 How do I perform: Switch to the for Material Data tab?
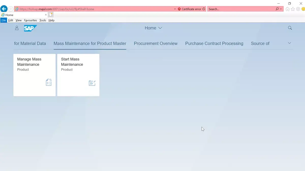pos(30,43)
